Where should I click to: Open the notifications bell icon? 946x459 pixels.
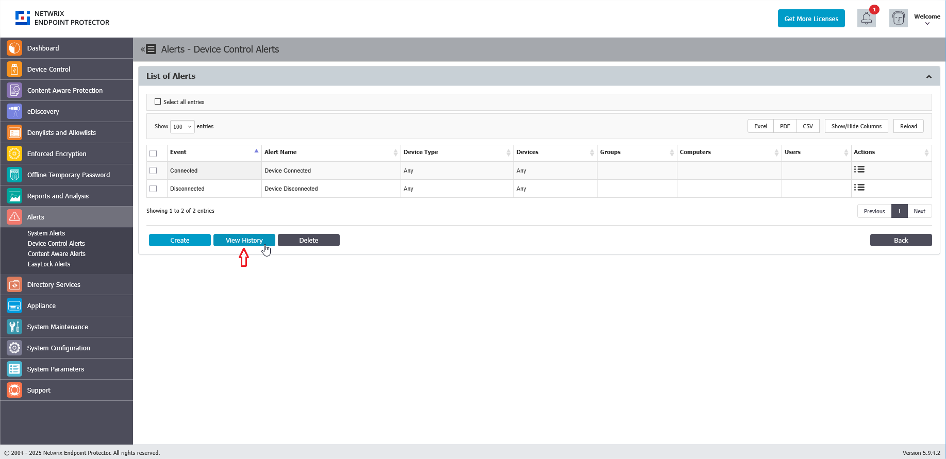click(867, 19)
